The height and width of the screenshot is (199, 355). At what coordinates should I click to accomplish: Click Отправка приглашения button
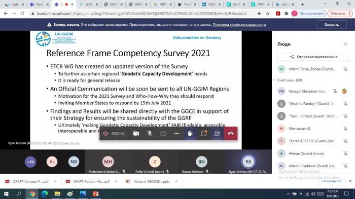(x=313, y=57)
